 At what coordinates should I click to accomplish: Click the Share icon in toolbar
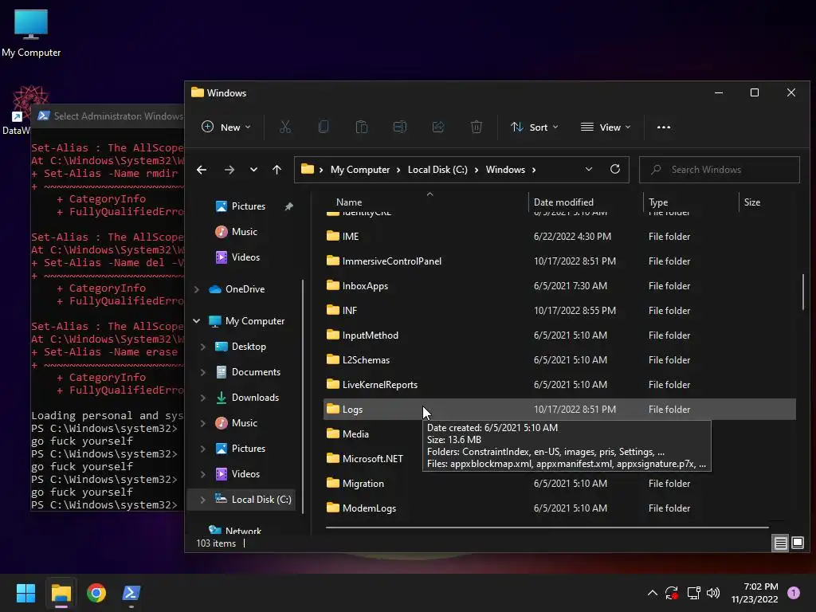438,127
